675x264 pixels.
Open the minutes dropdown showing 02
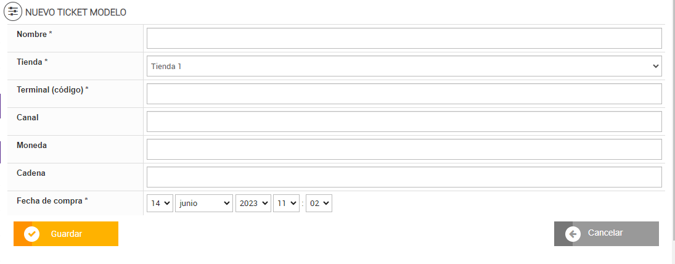[319, 203]
